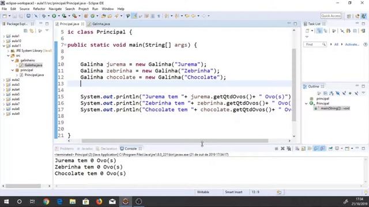Open Package Explorer view menu dropdown
This screenshot has height=207, width=369.
(47, 30)
